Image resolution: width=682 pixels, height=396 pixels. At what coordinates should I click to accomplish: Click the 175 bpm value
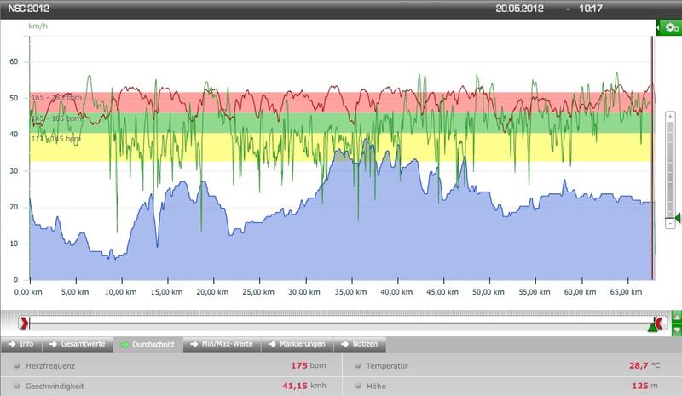point(309,365)
